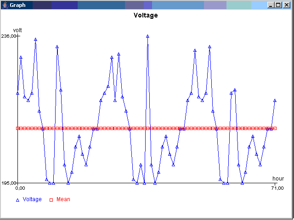Click the 195,00 y-axis minimum label
Screen dimensions: 294x220
pyautogui.click(x=9, y=183)
